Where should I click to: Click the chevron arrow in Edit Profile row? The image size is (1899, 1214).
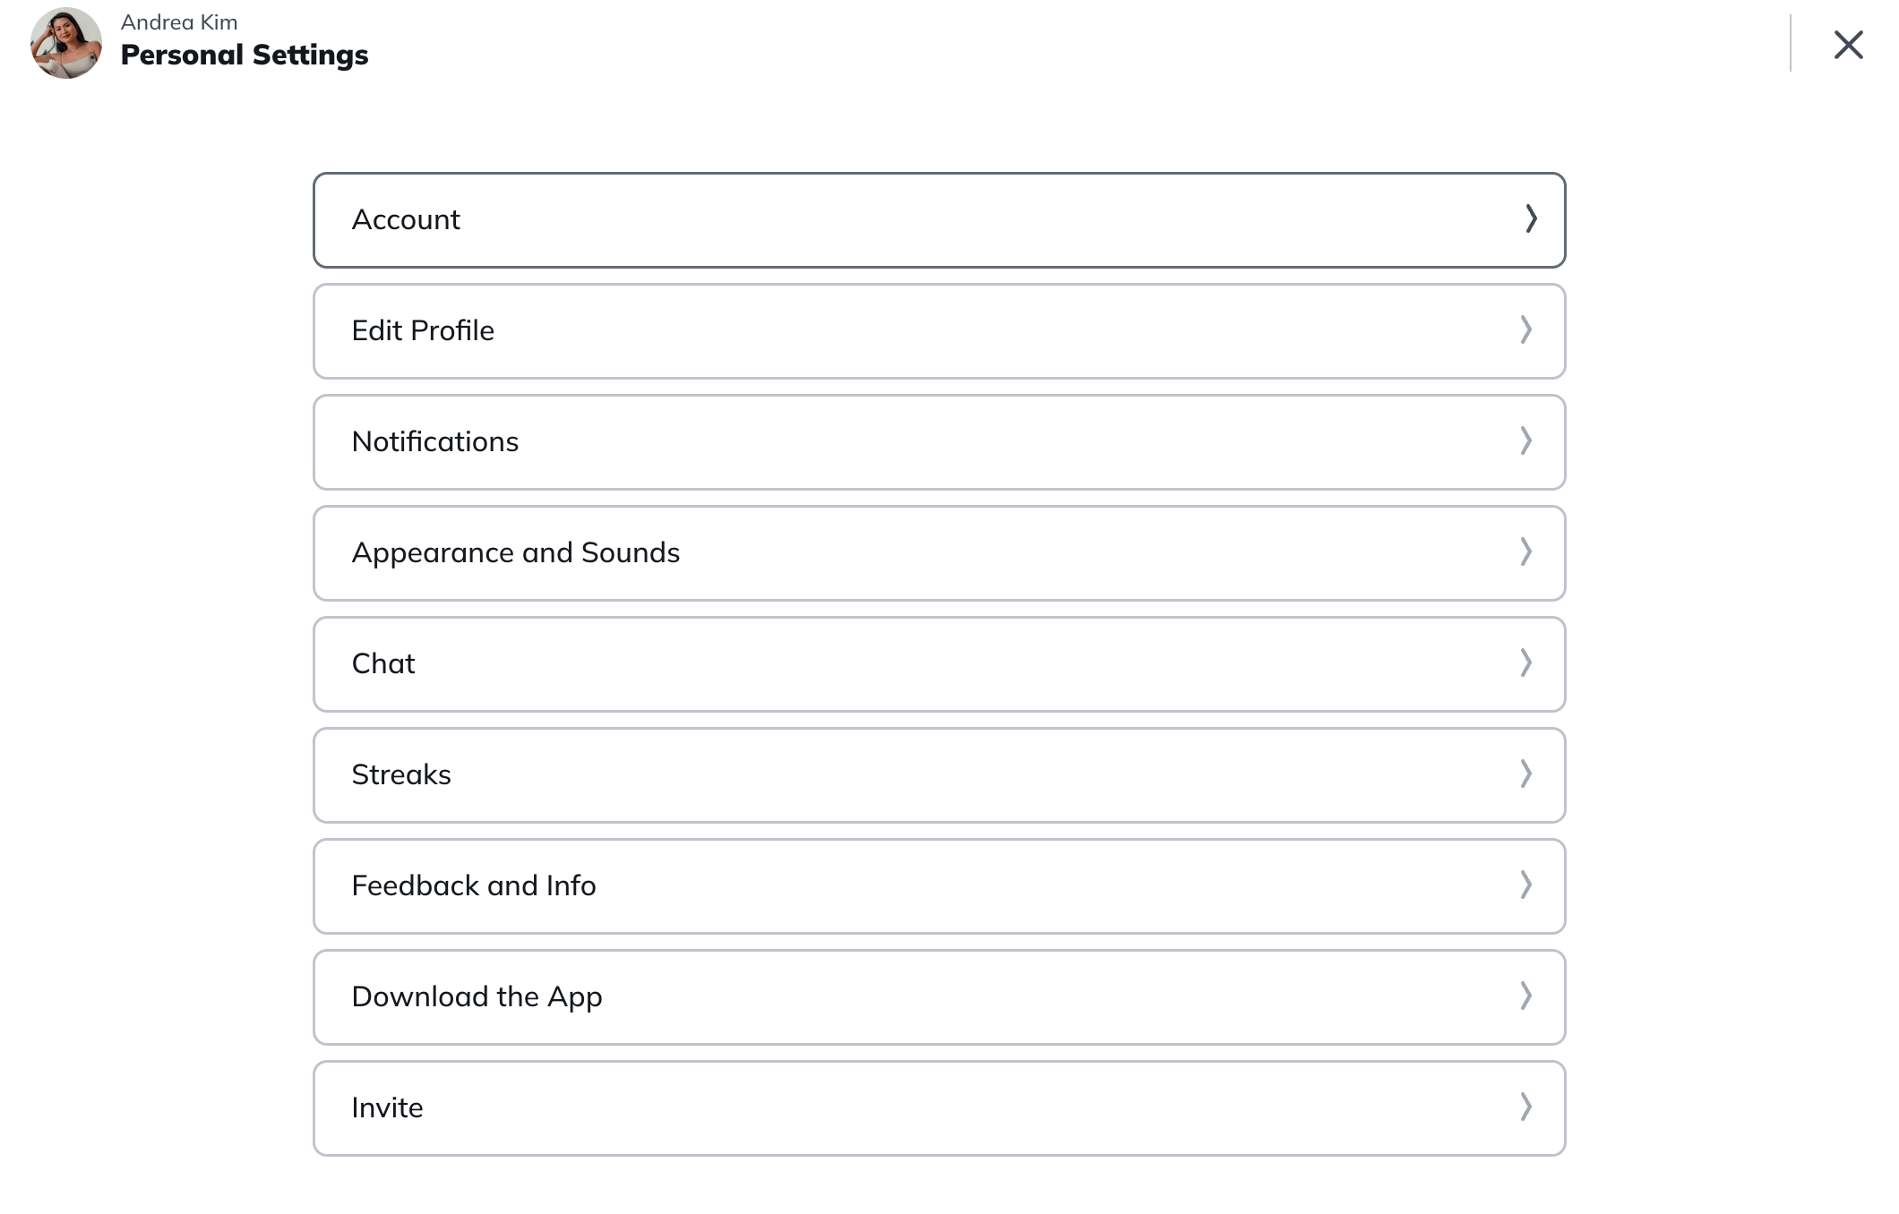coord(1525,330)
